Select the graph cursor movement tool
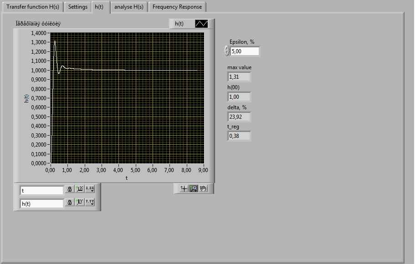 coord(184,188)
